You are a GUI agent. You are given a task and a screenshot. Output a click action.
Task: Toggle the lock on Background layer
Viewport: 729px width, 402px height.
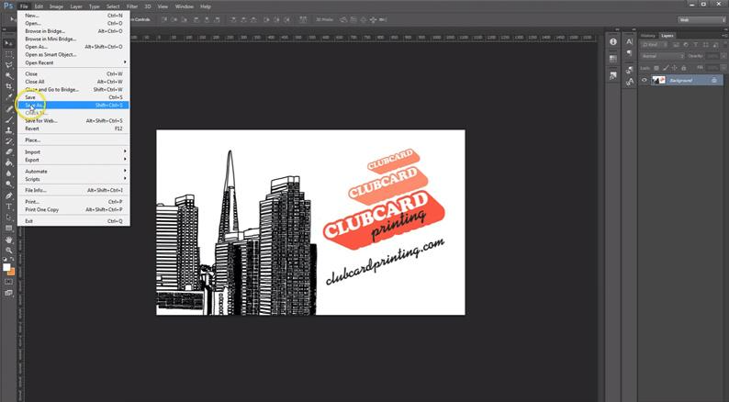[x=714, y=81]
